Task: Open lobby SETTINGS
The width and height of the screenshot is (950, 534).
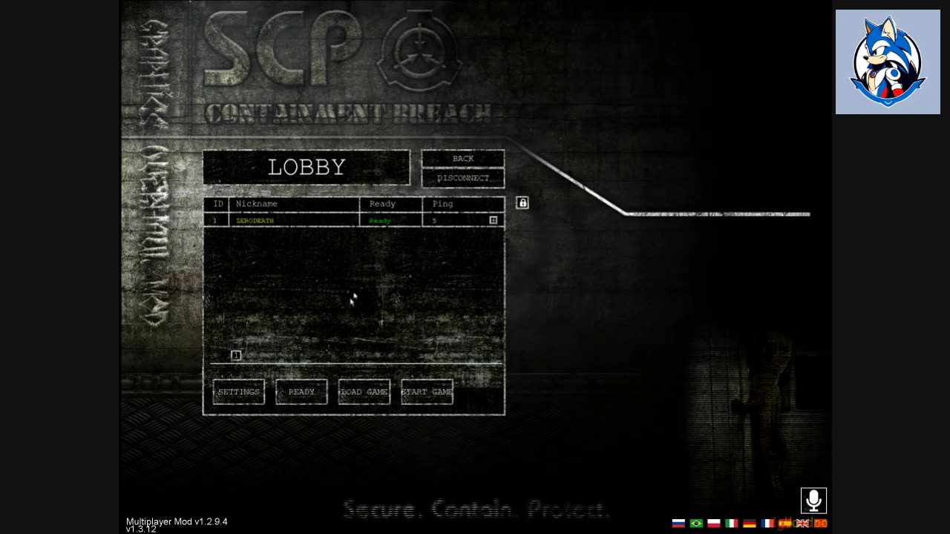Action: point(239,392)
